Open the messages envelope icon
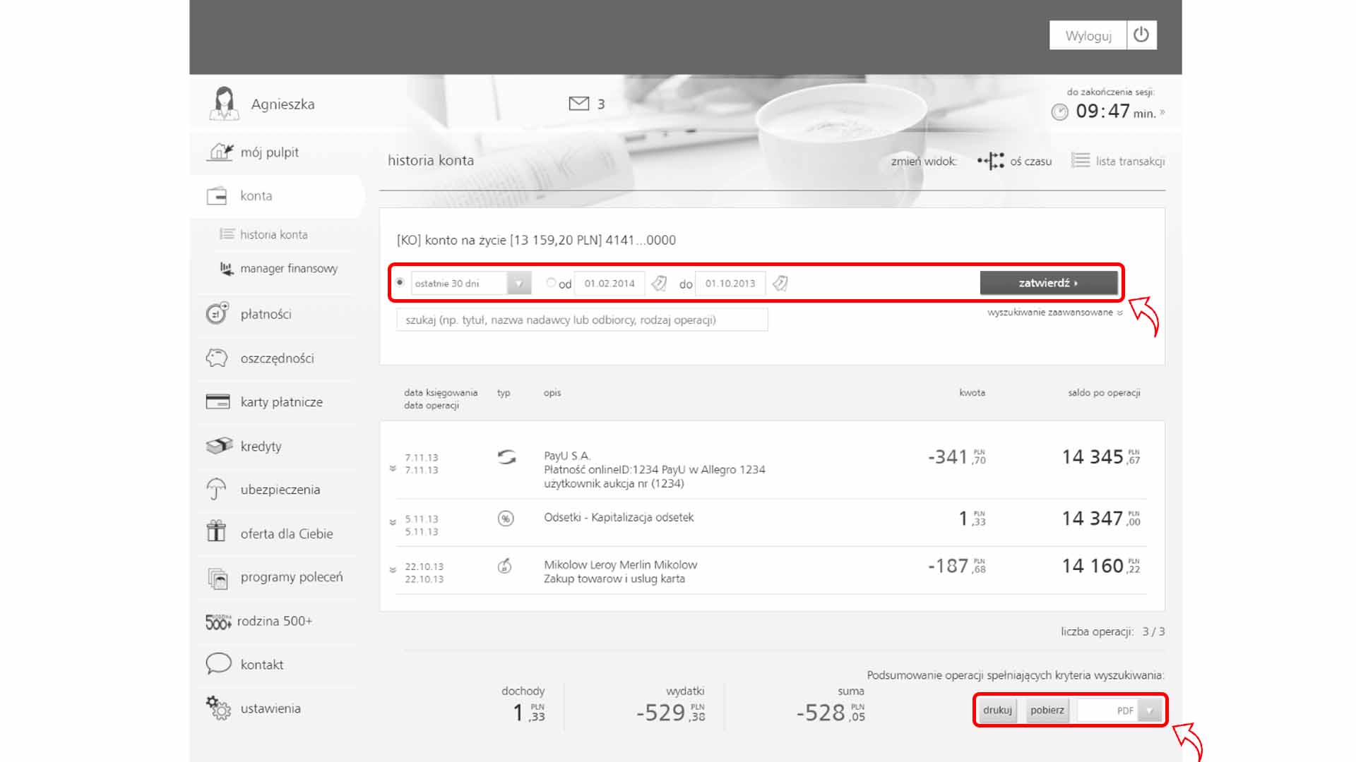The height and width of the screenshot is (762, 1356). point(578,104)
